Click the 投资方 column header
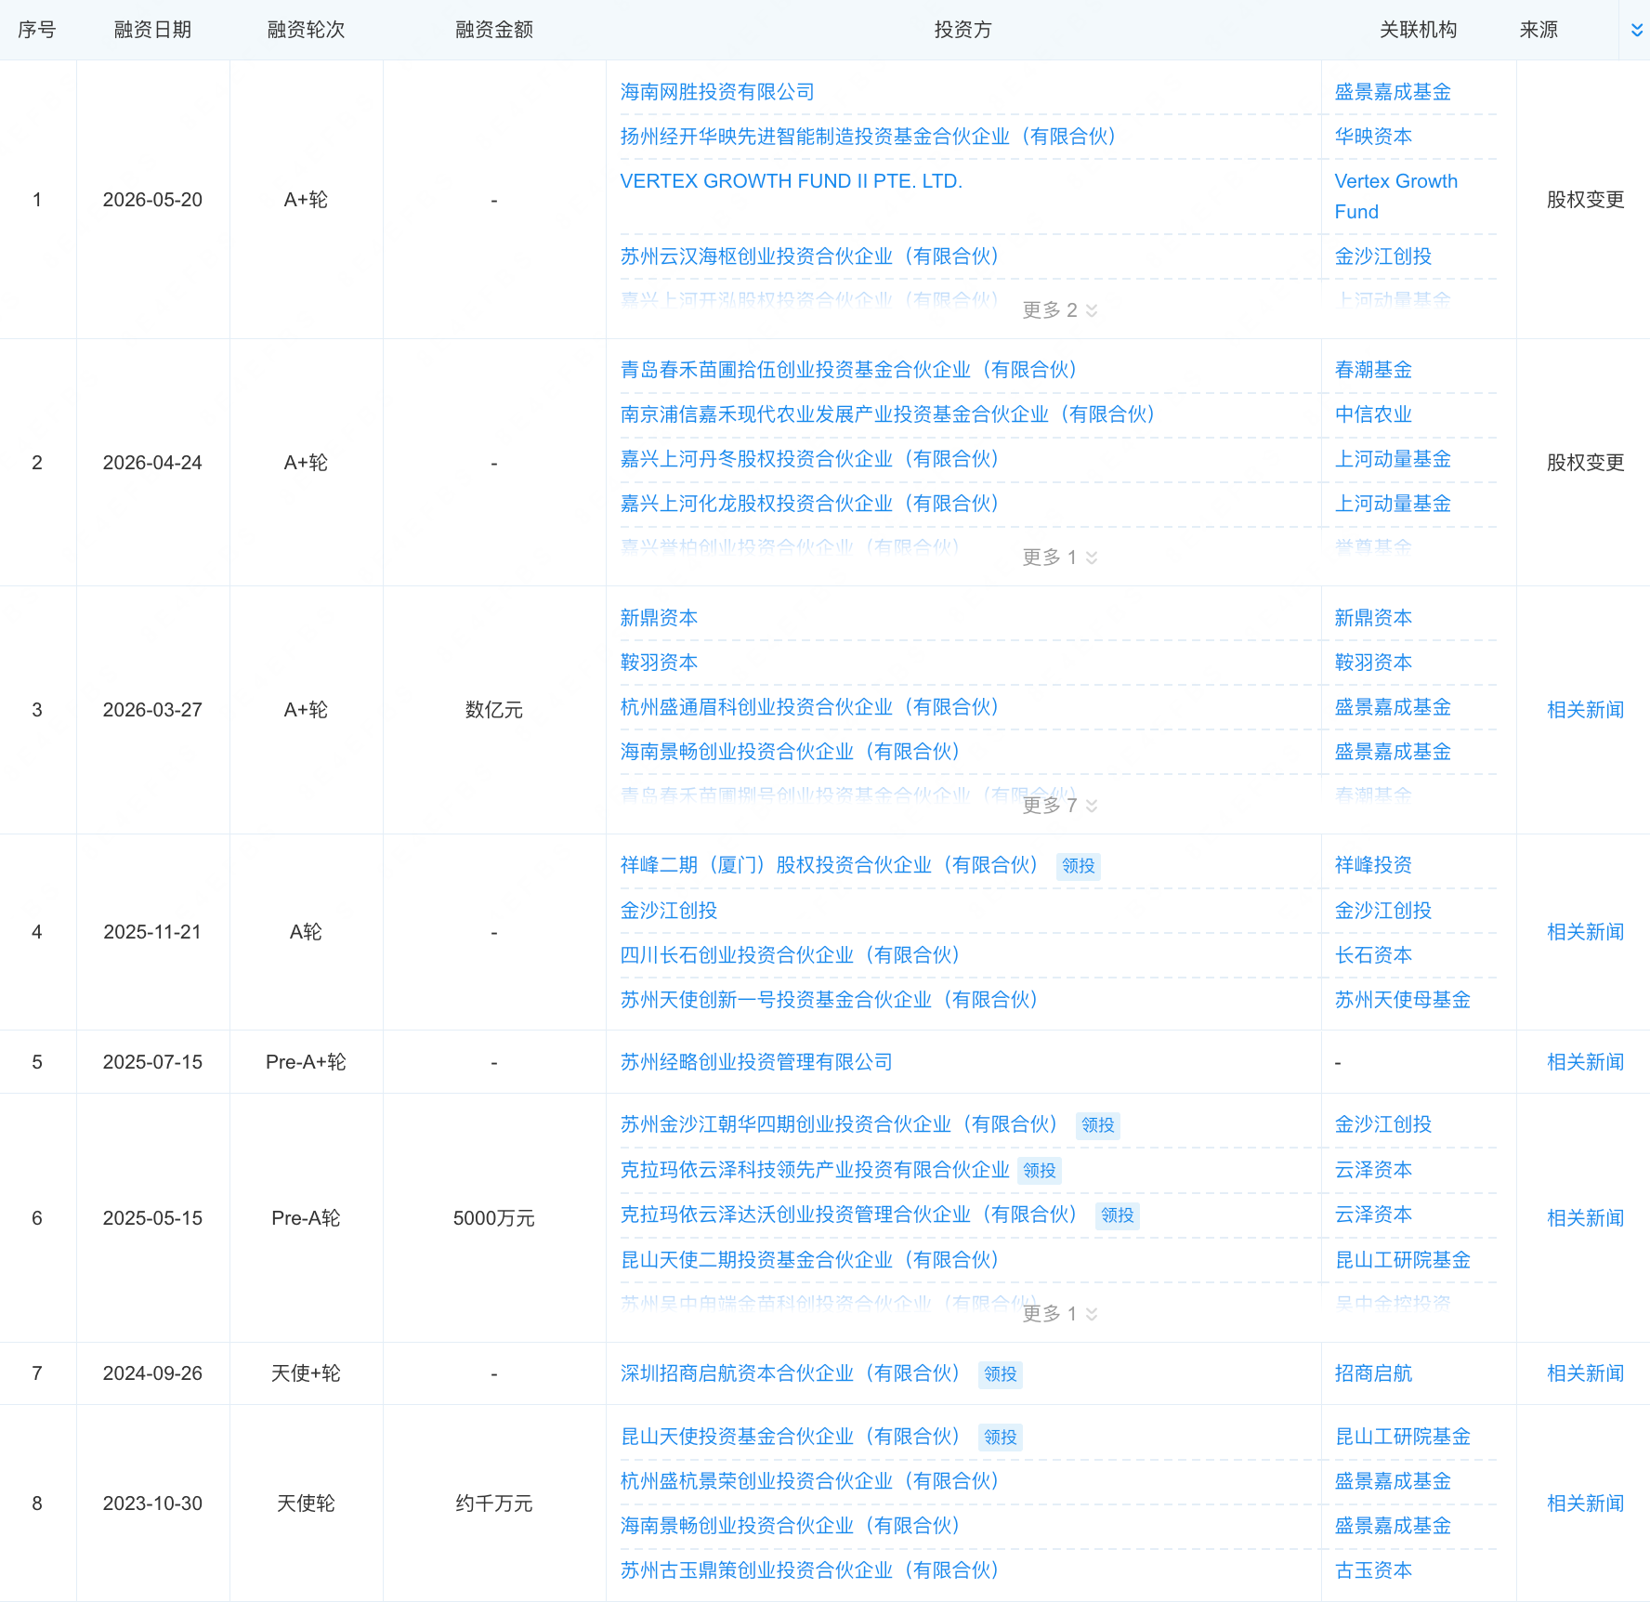Viewport: 1650px width, 1602px height. (x=962, y=30)
